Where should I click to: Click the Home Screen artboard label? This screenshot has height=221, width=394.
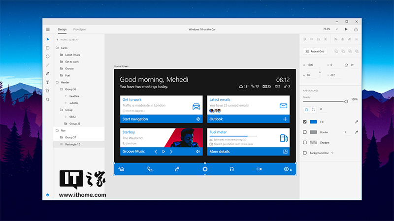[x=121, y=66]
